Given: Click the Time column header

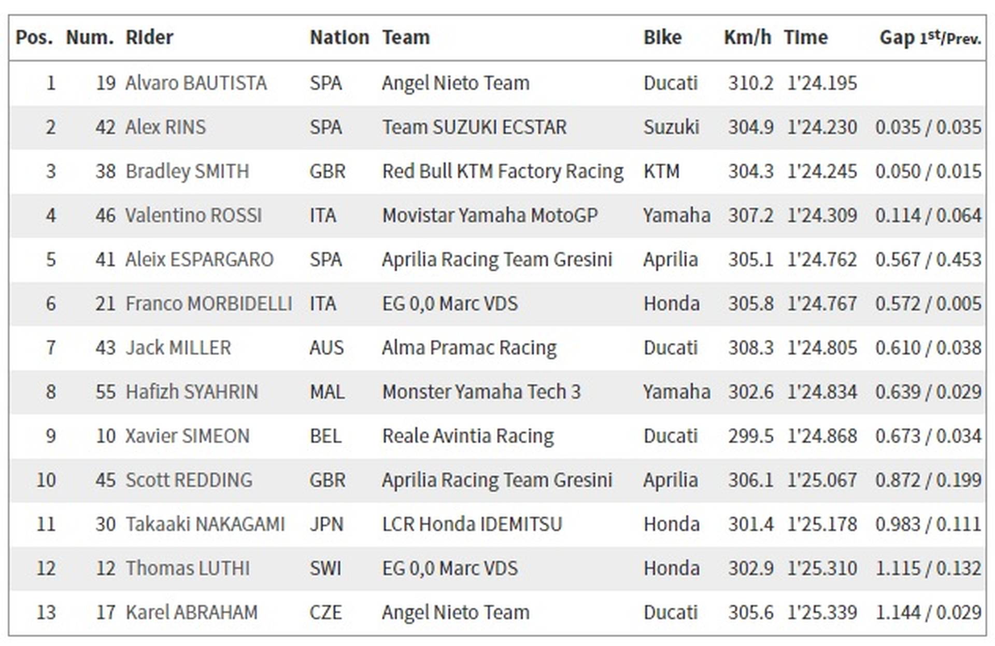Looking at the screenshot, I should click(805, 38).
